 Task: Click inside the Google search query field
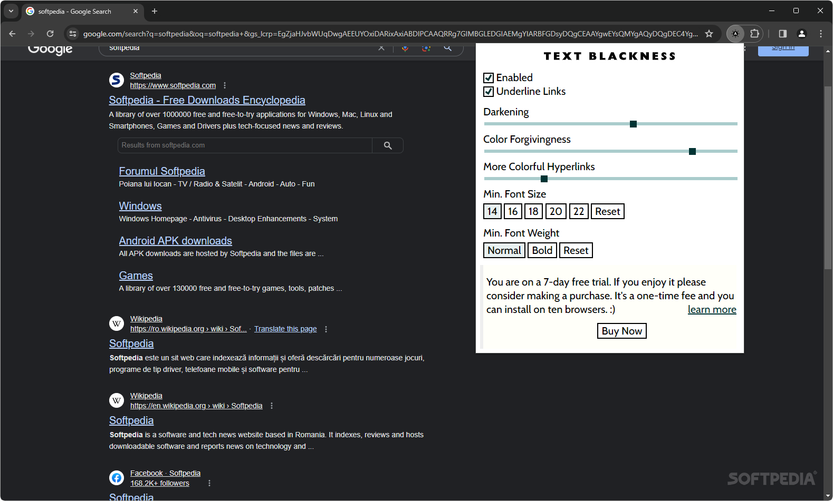(240, 48)
